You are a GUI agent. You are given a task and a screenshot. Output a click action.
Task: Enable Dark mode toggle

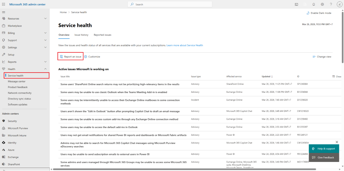pyautogui.click(x=319, y=13)
